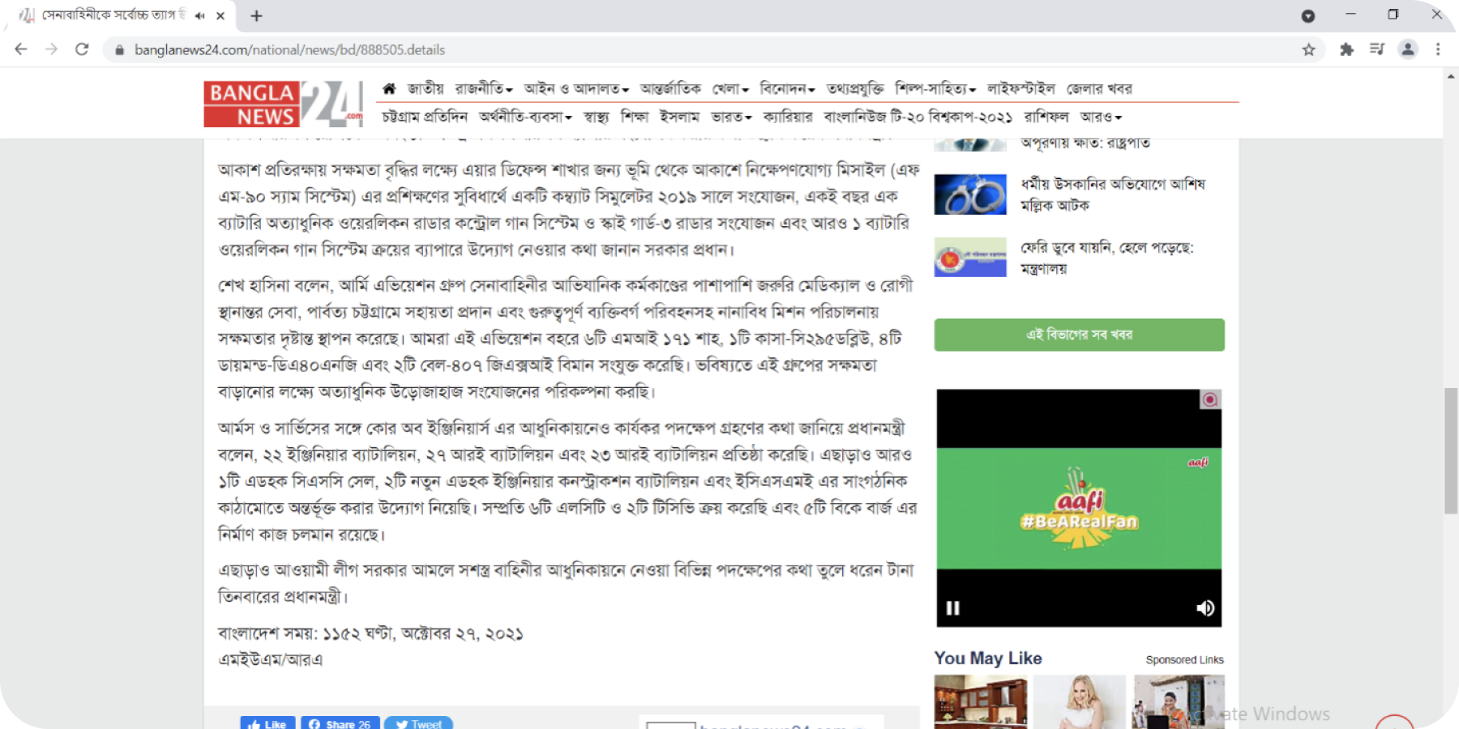The image size is (1459, 729).
Task: Expand the আইন ও আদালত dropdown menu
Action: click(575, 88)
